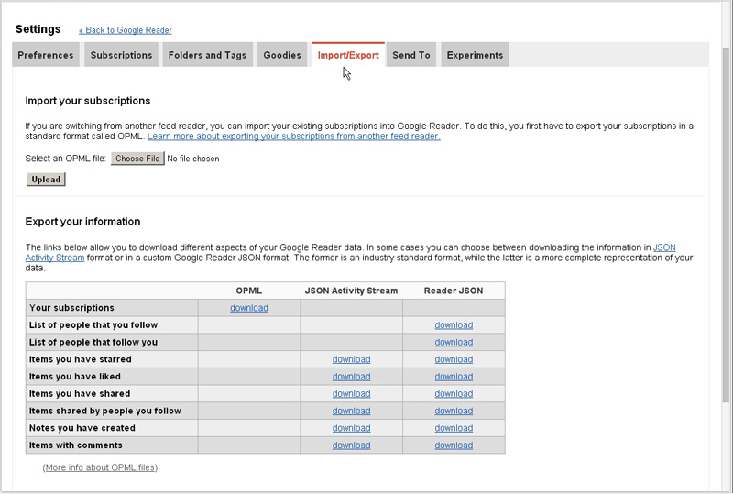
Task: Download liked items as Reader JSON
Action: (x=454, y=377)
